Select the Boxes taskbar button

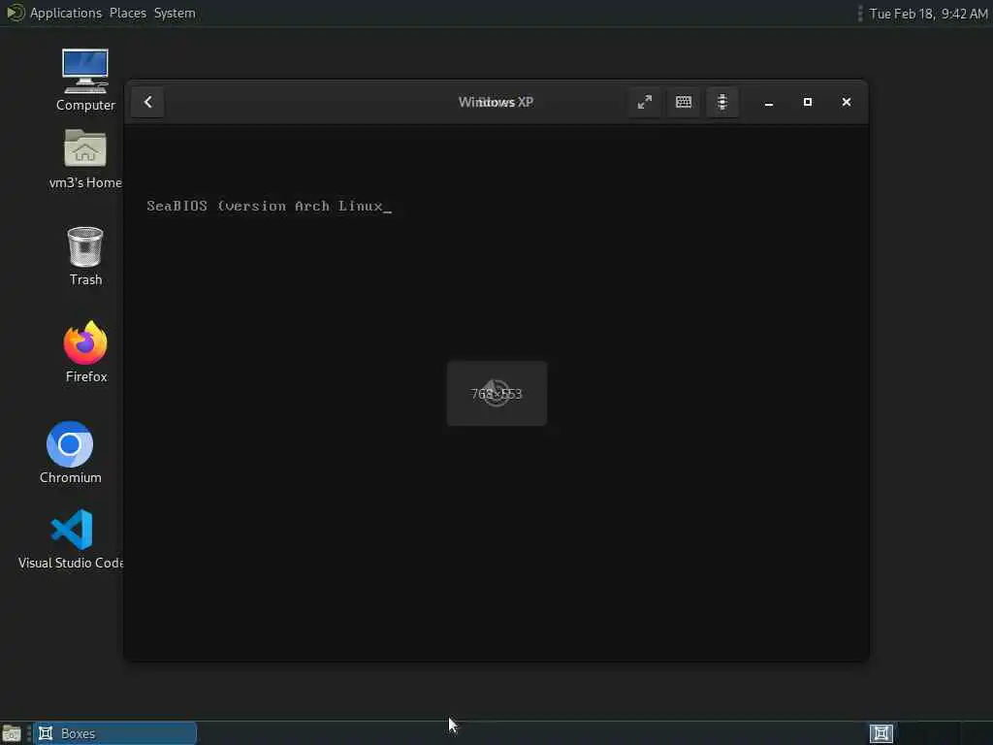coord(114,733)
